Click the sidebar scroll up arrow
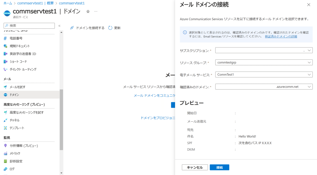Viewport: 317px width, 175px height. coord(61,32)
